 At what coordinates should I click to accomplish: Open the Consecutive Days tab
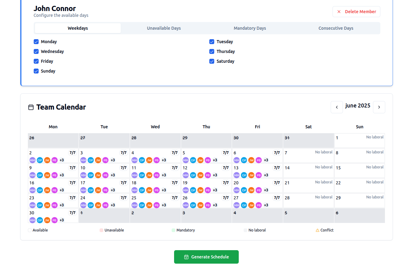[336, 28]
